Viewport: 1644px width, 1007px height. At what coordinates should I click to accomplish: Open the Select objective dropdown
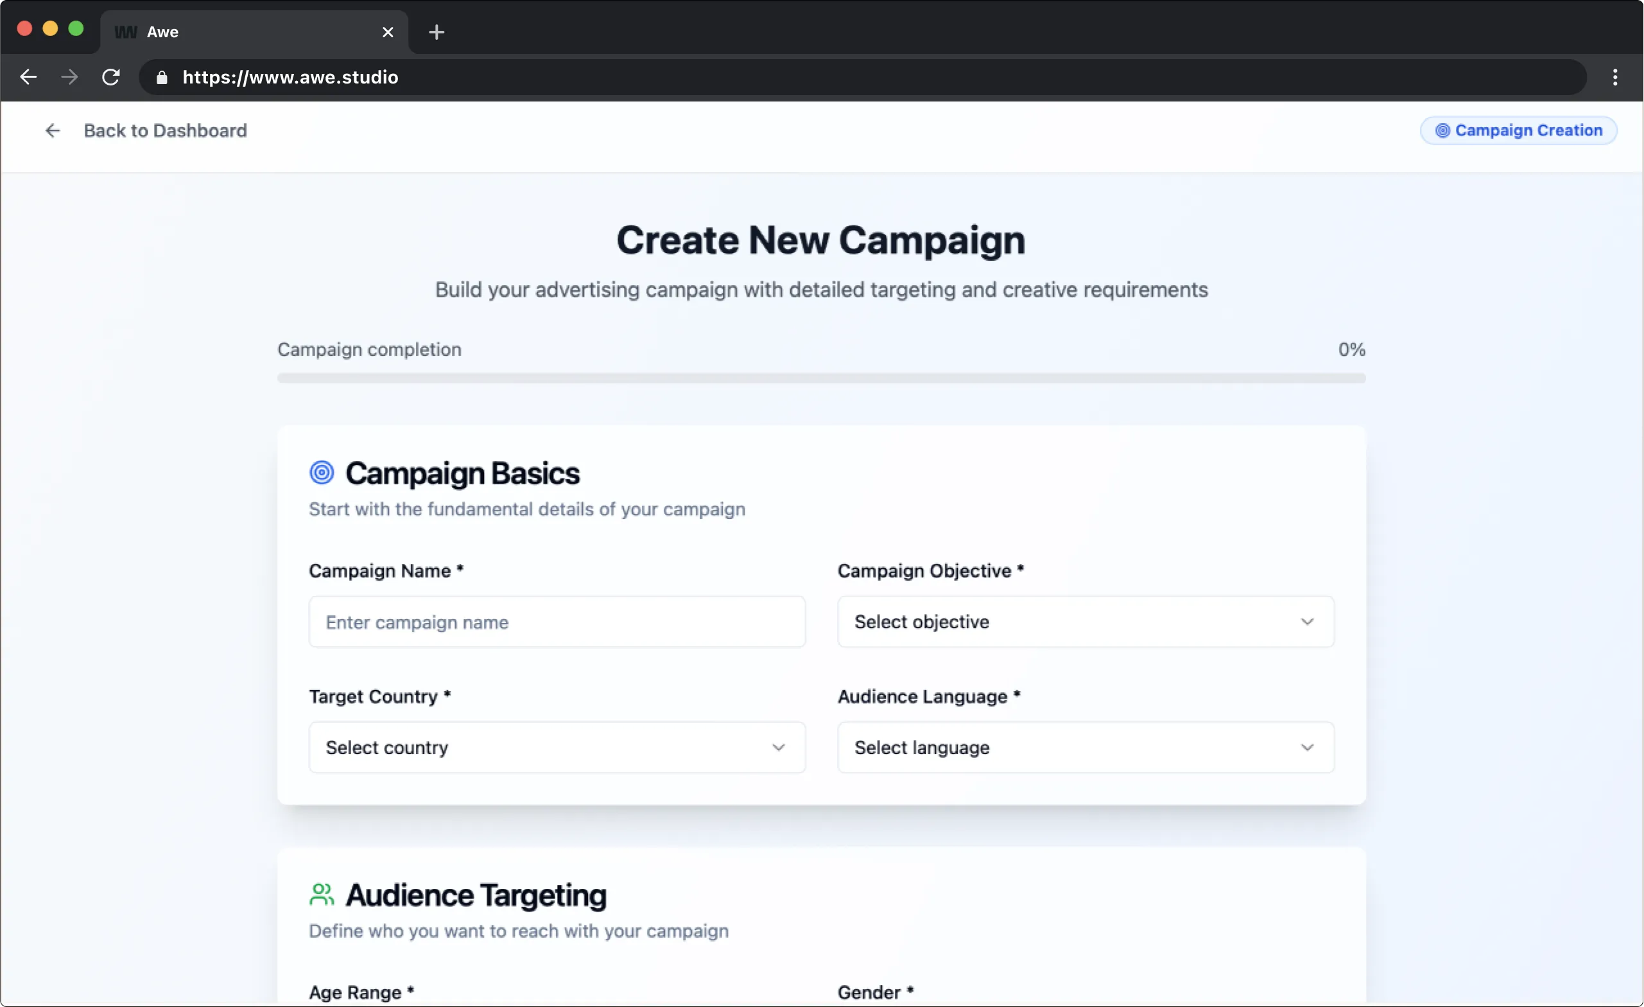point(1086,622)
